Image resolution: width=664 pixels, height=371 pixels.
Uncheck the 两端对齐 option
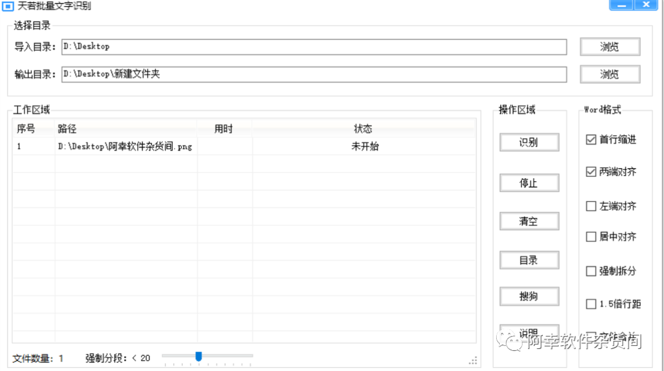point(591,172)
